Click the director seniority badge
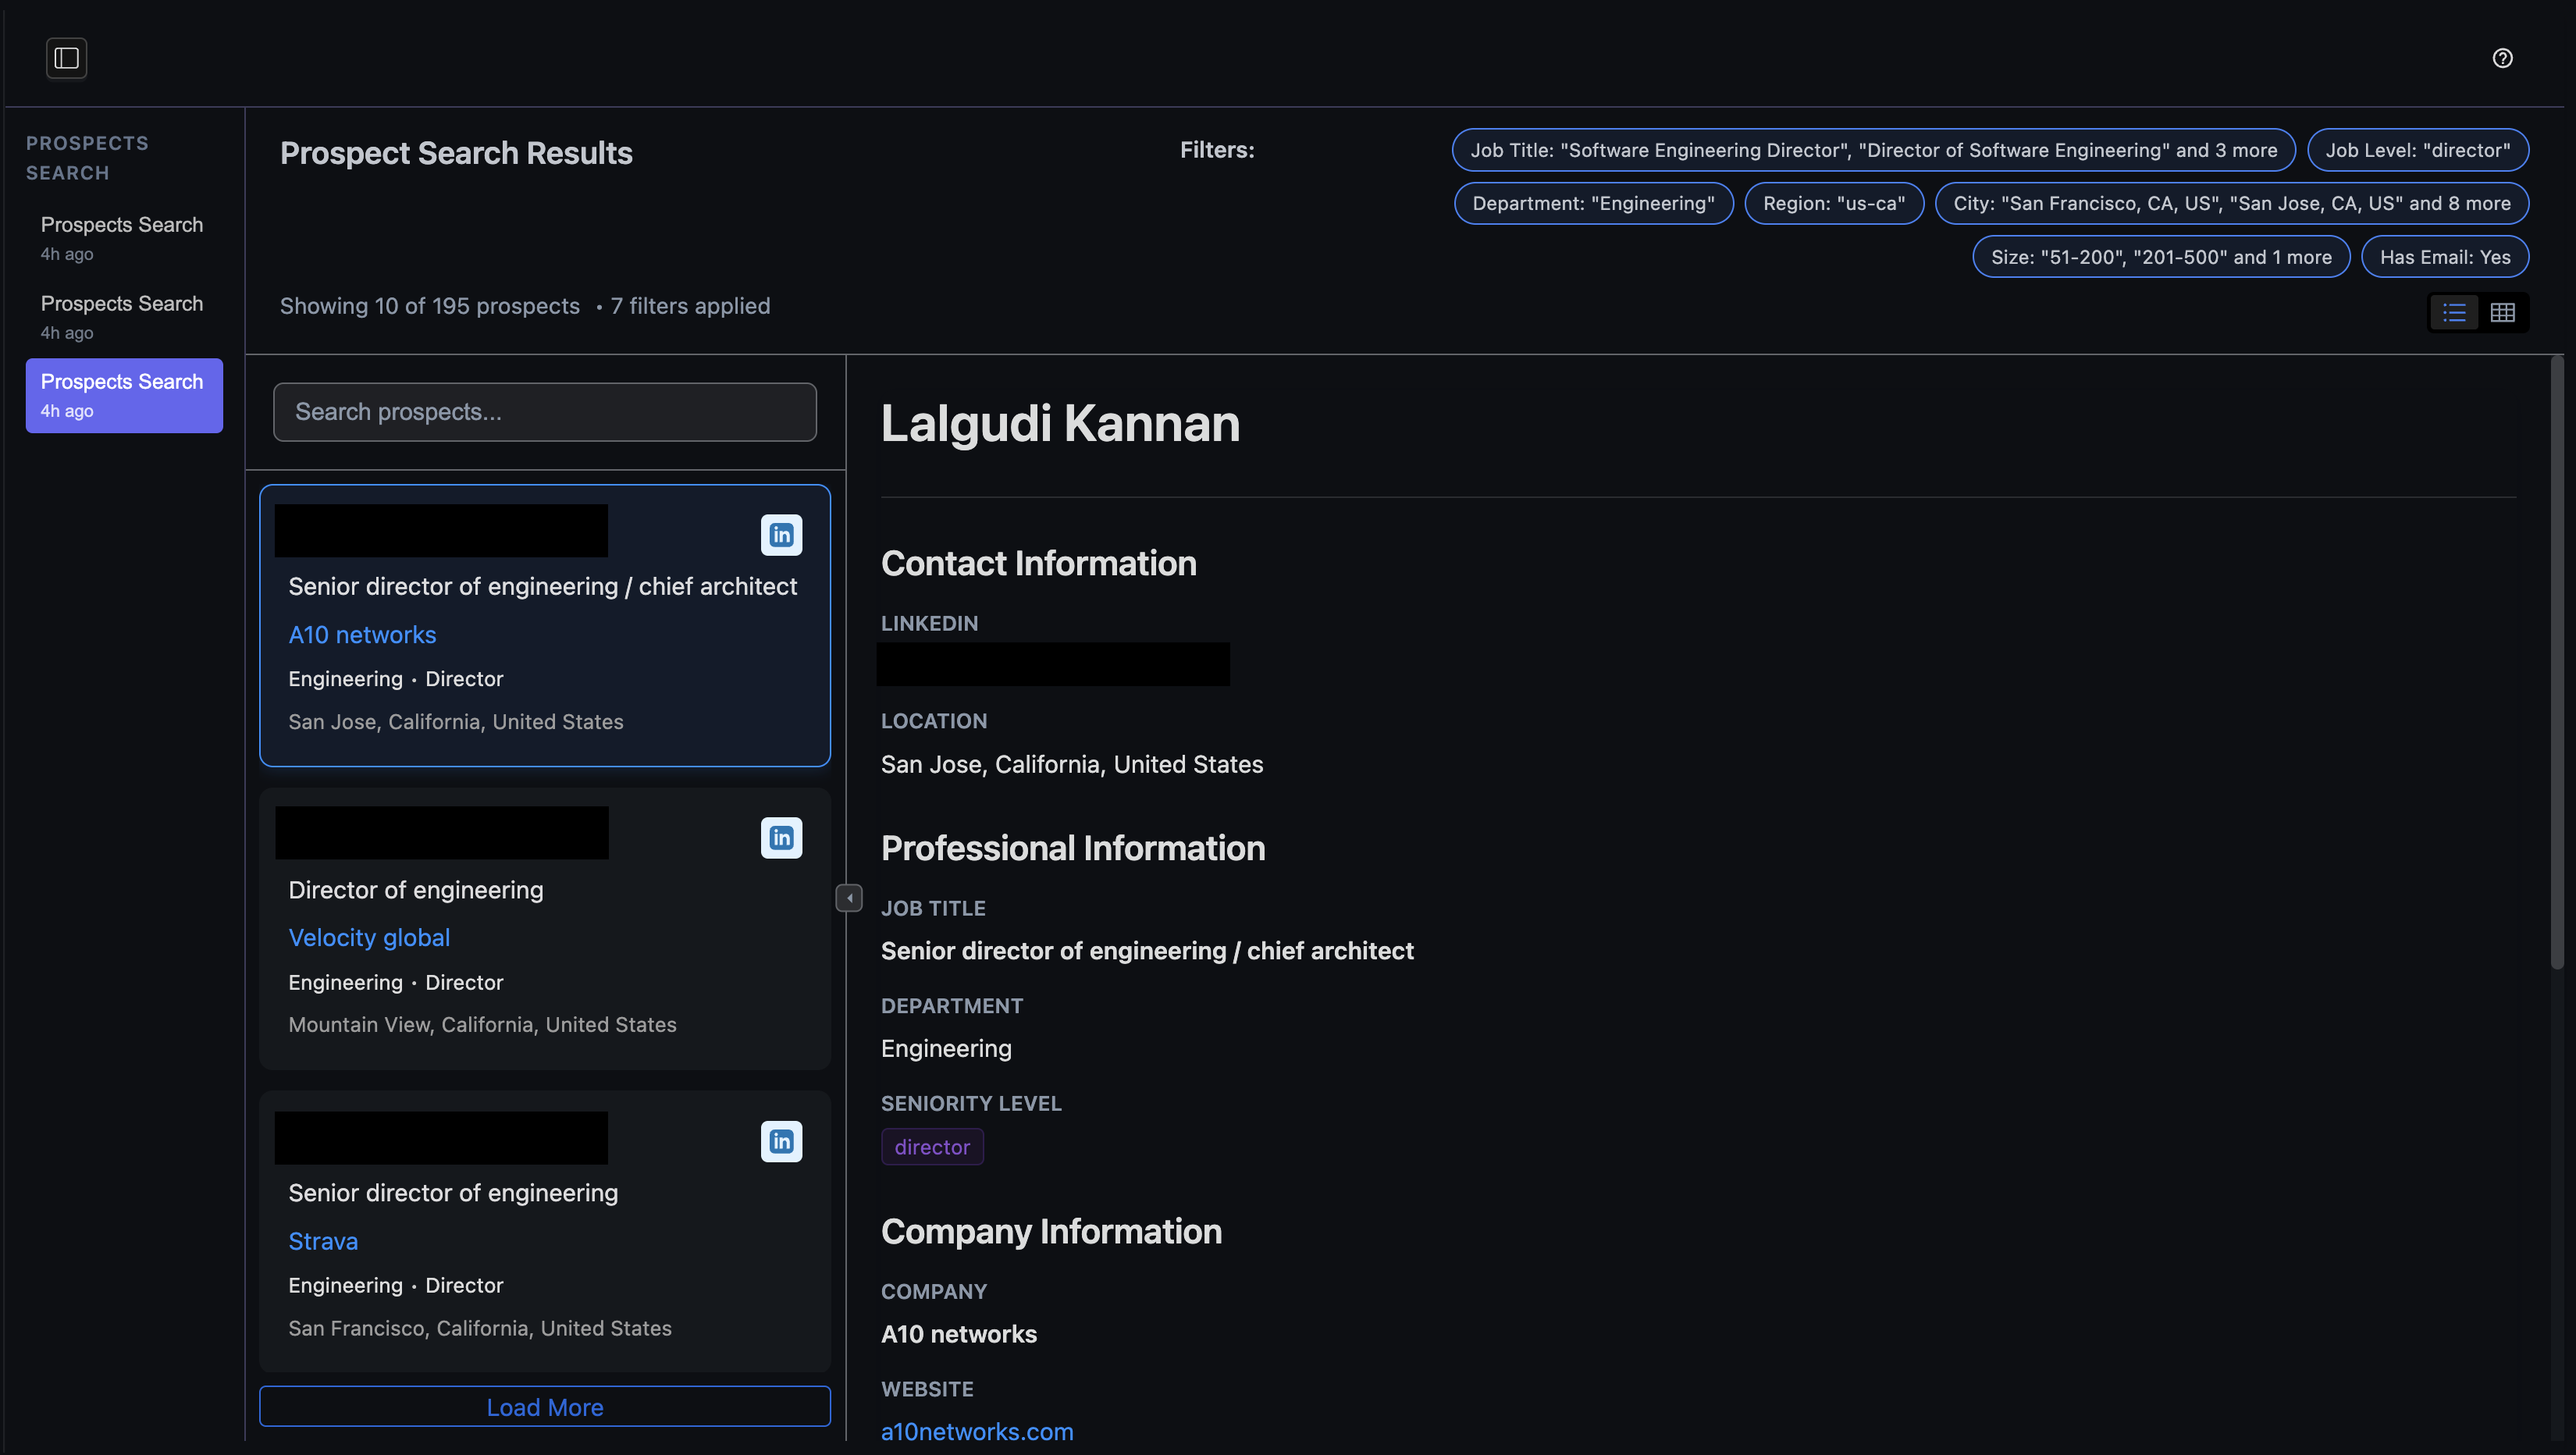Image resolution: width=2576 pixels, height=1455 pixels. tap(932, 1147)
